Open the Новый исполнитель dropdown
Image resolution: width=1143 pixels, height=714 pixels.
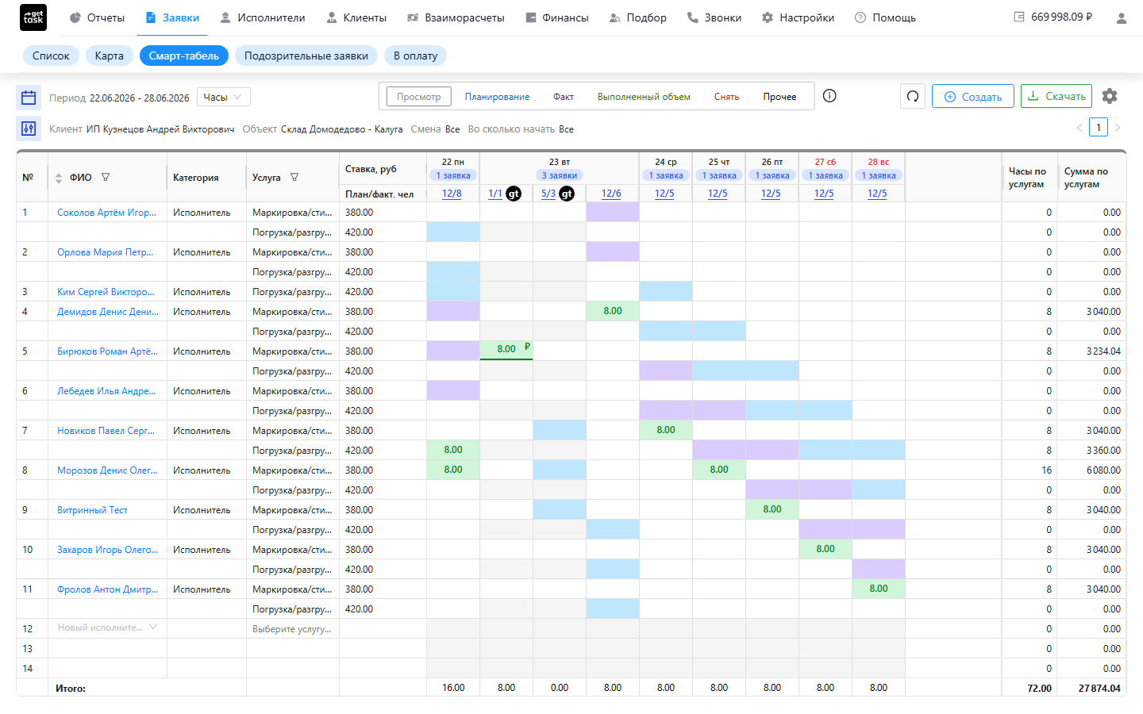(x=108, y=628)
